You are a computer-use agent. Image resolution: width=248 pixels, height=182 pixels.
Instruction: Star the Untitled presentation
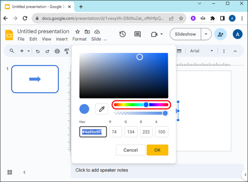tap(78, 32)
